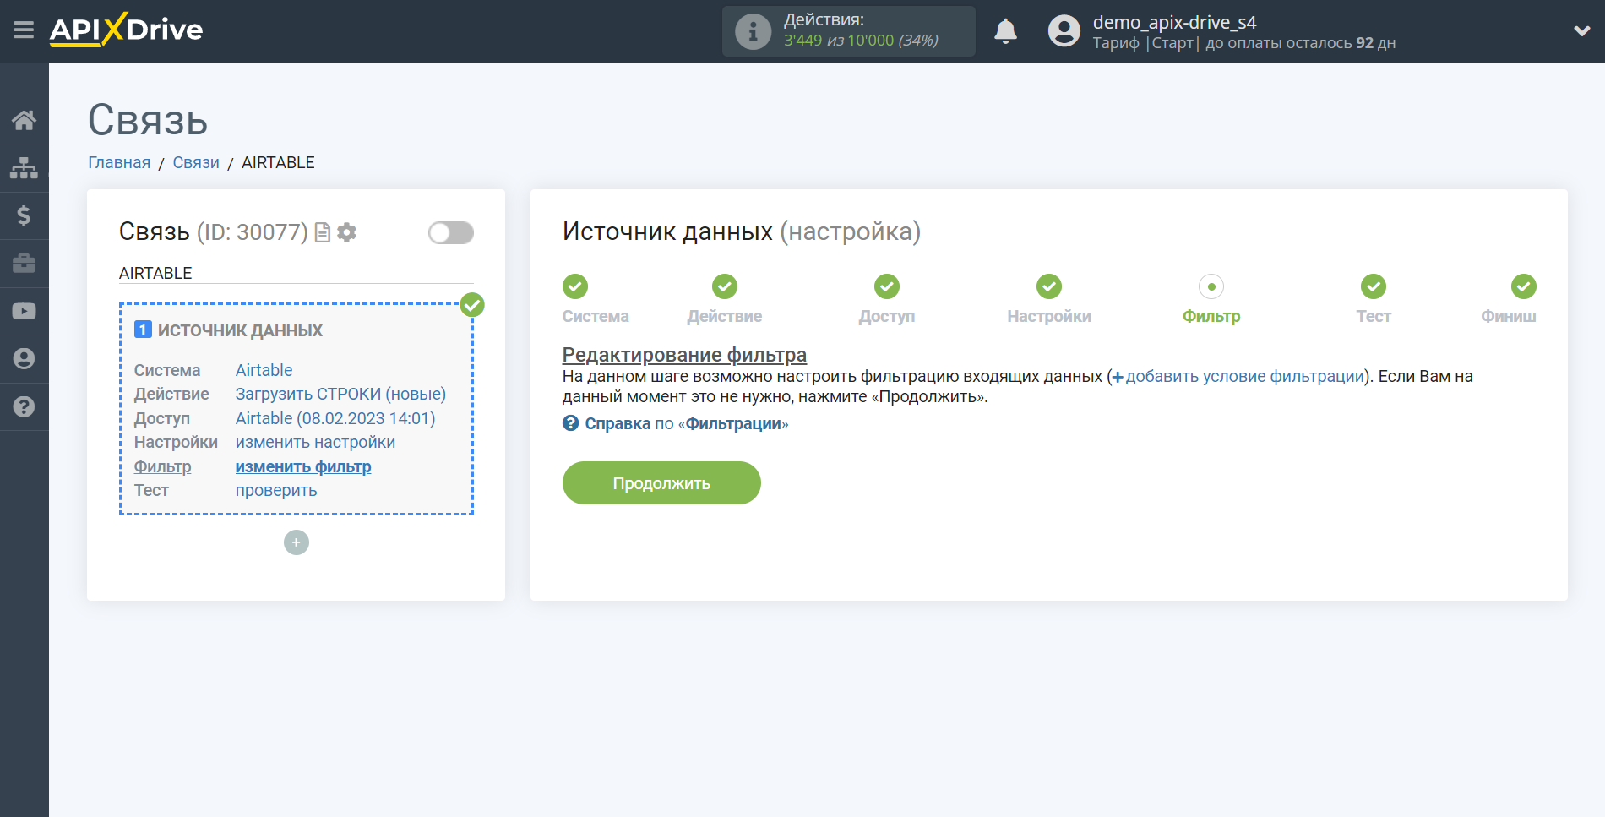This screenshot has height=817, width=1605.
Task: Click the Airtable system link
Action: tap(264, 370)
